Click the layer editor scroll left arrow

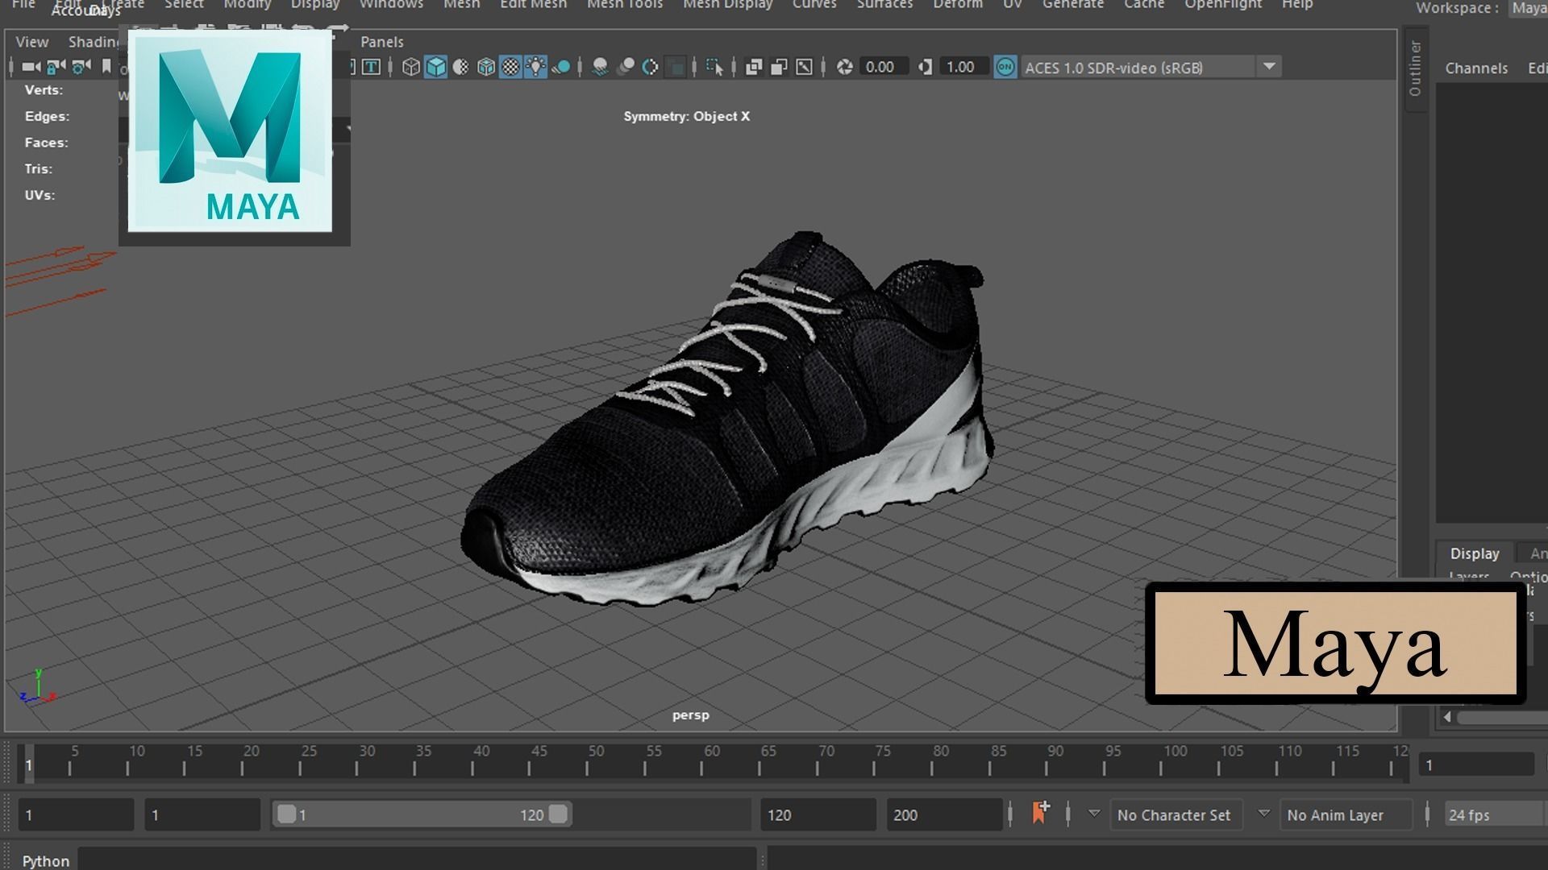[x=1447, y=716]
